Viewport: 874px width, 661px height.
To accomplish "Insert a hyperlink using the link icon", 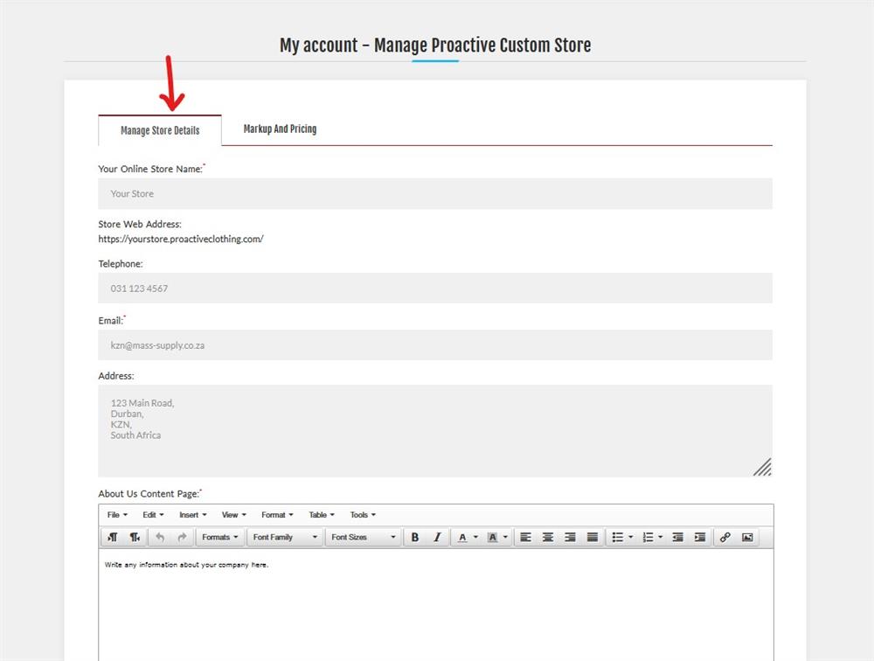I will [725, 537].
